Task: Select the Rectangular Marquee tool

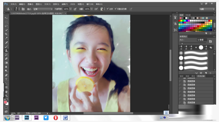Action: click(x=6, y=22)
